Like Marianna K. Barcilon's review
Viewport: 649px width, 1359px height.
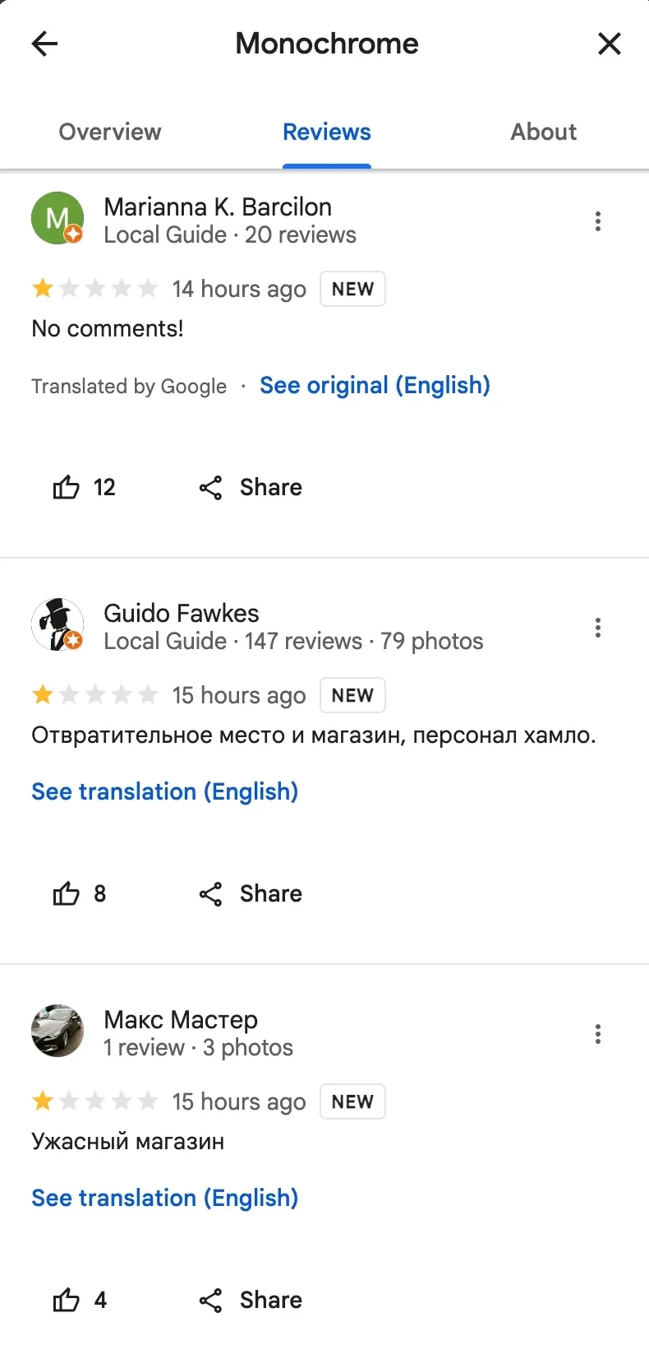click(x=67, y=487)
